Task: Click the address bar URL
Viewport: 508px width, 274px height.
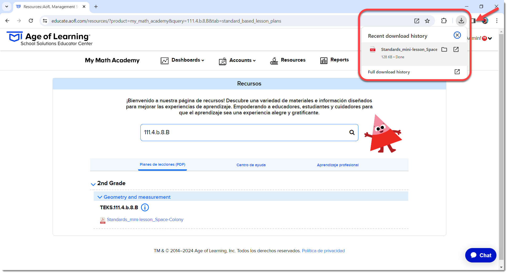Action: click(x=166, y=21)
